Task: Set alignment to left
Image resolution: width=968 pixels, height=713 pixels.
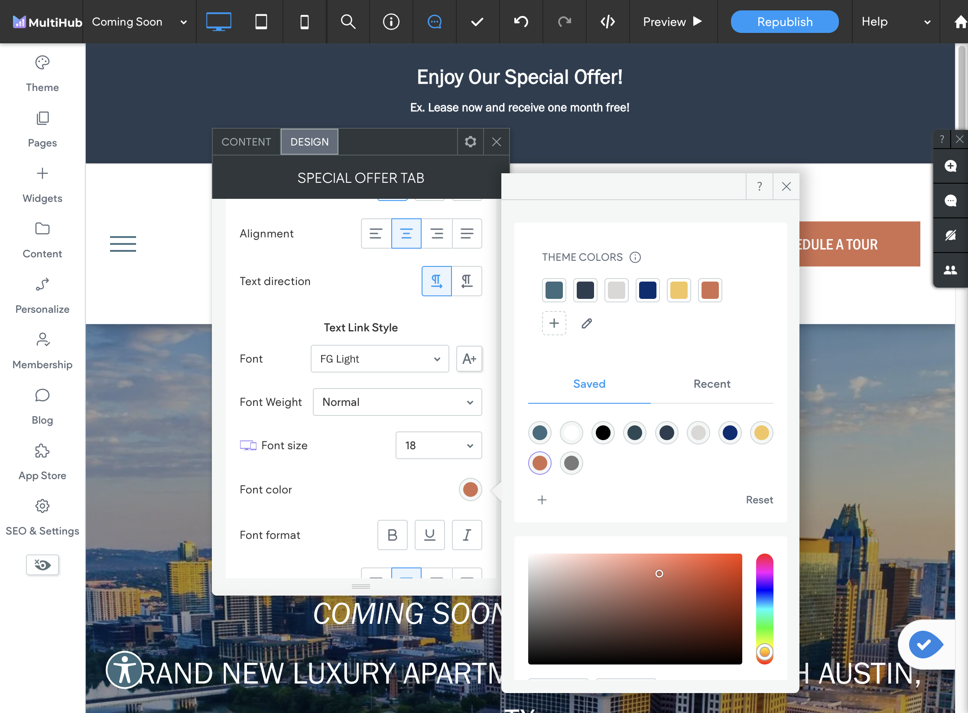Action: pos(376,233)
